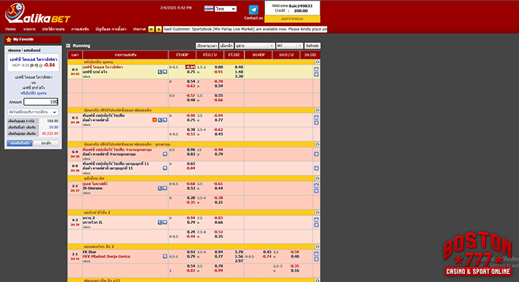The width and height of the screenshot is (519, 282).
Task: Click the OFK Mladost Donja Gorica team name
Action: pyautogui.click(x=106, y=257)
